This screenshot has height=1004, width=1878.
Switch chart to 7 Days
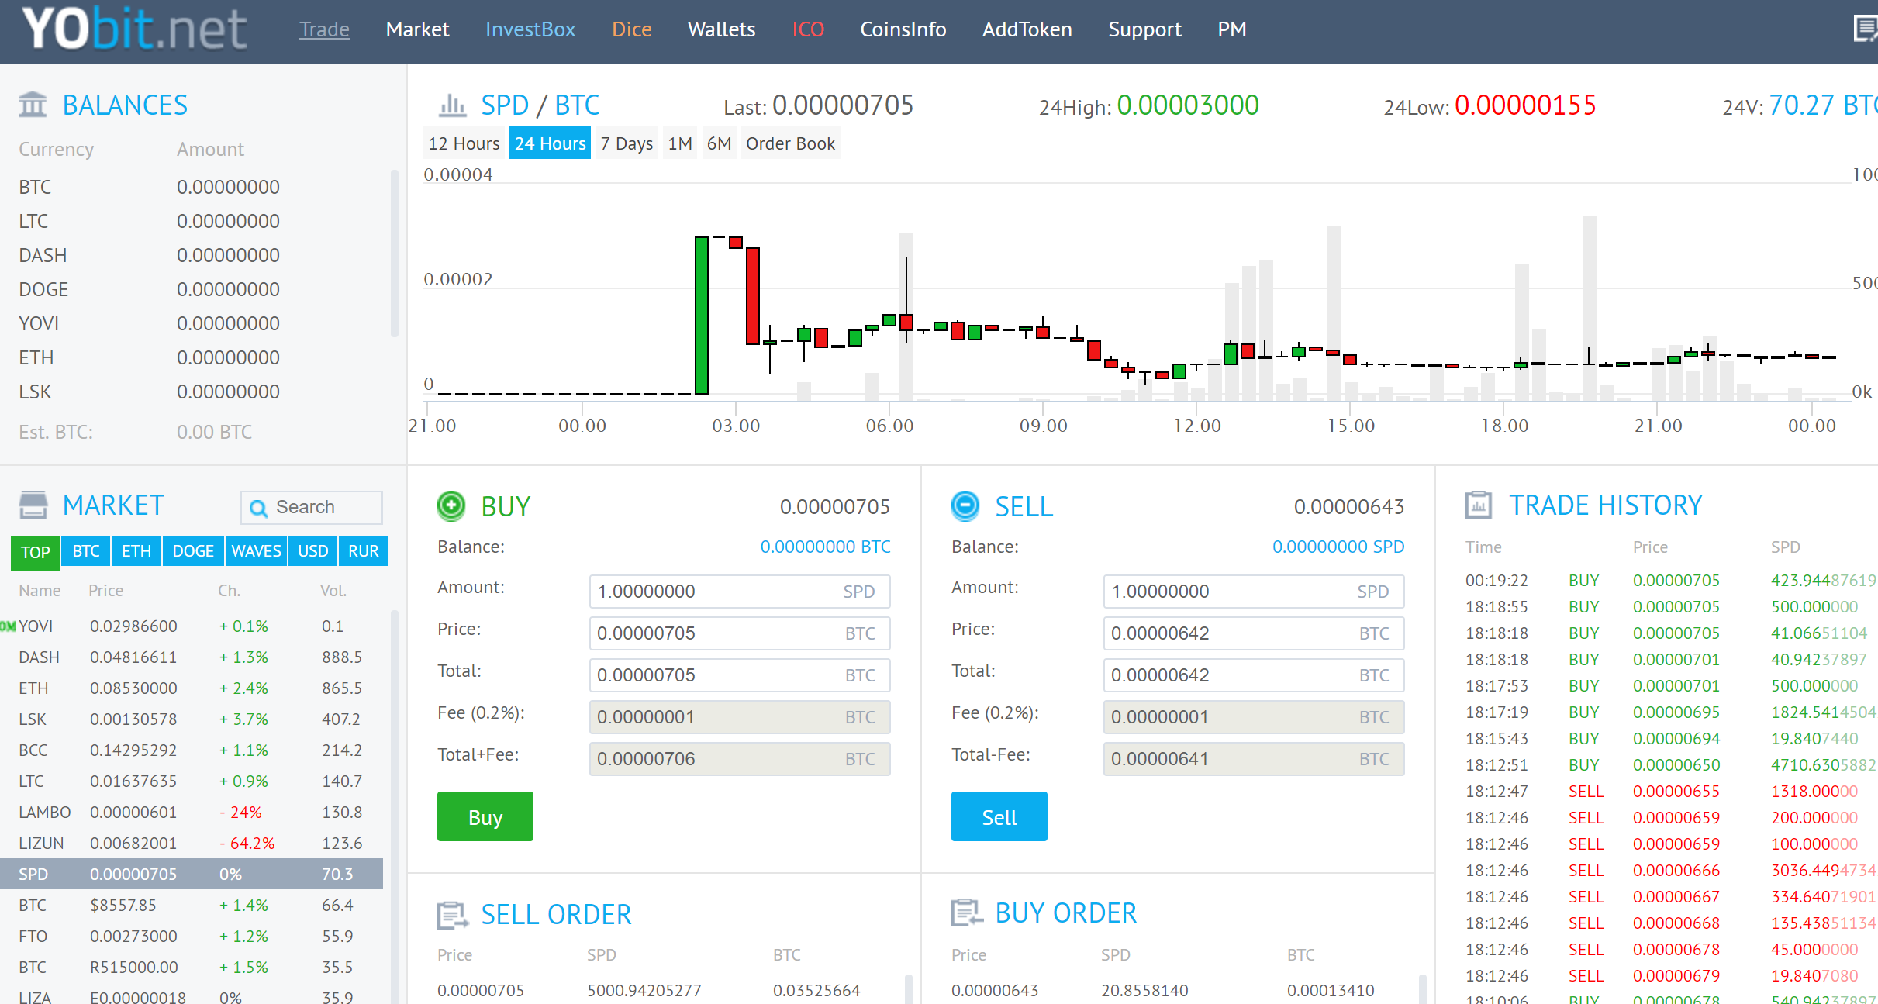point(627,143)
